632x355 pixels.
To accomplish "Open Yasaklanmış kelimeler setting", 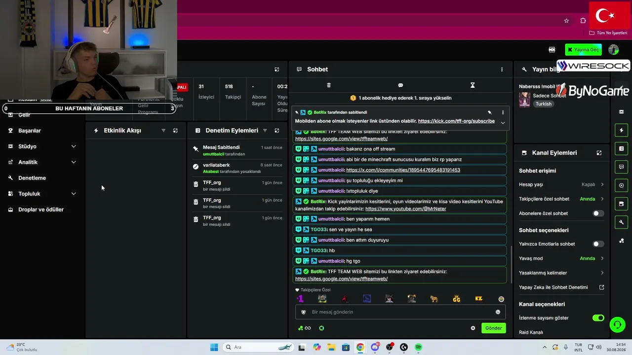I will click(561, 273).
